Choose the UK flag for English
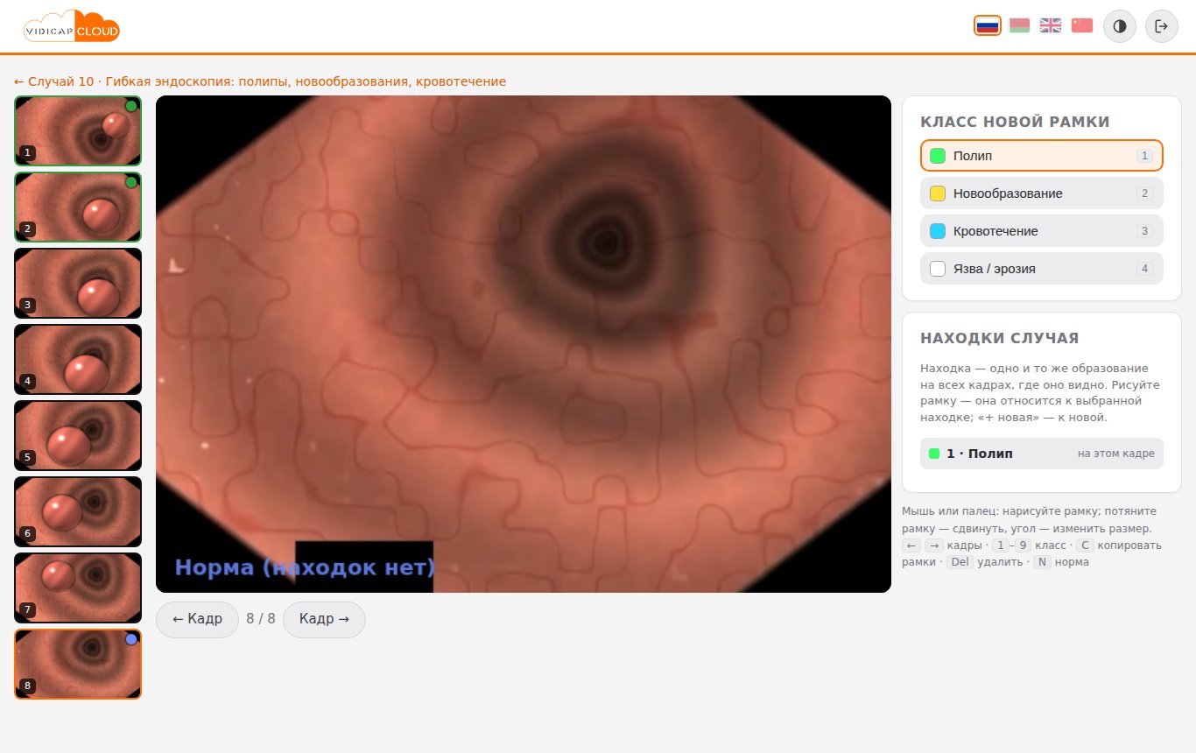The width and height of the screenshot is (1196, 753). [x=1051, y=25]
